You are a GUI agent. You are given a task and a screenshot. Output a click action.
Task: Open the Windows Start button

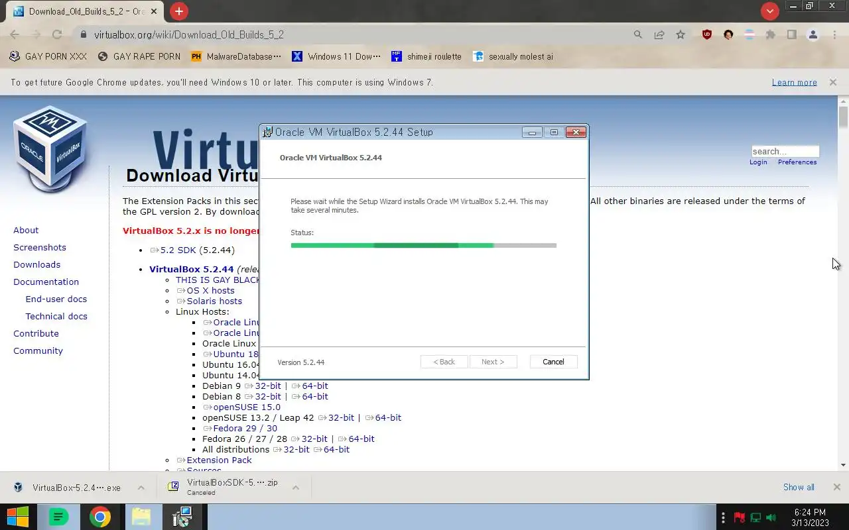click(x=18, y=517)
